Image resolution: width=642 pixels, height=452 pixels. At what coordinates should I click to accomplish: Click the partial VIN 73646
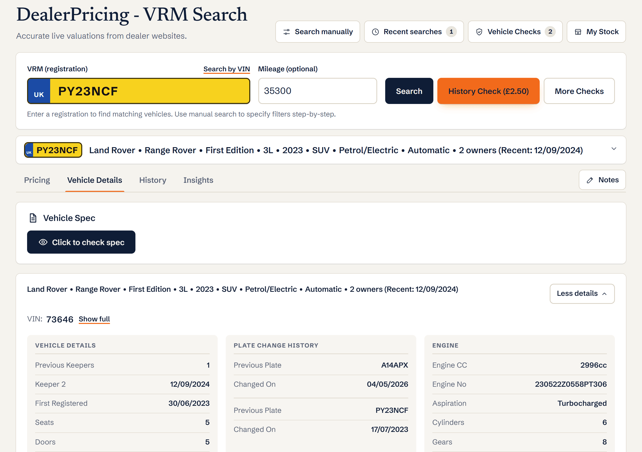pyautogui.click(x=60, y=319)
